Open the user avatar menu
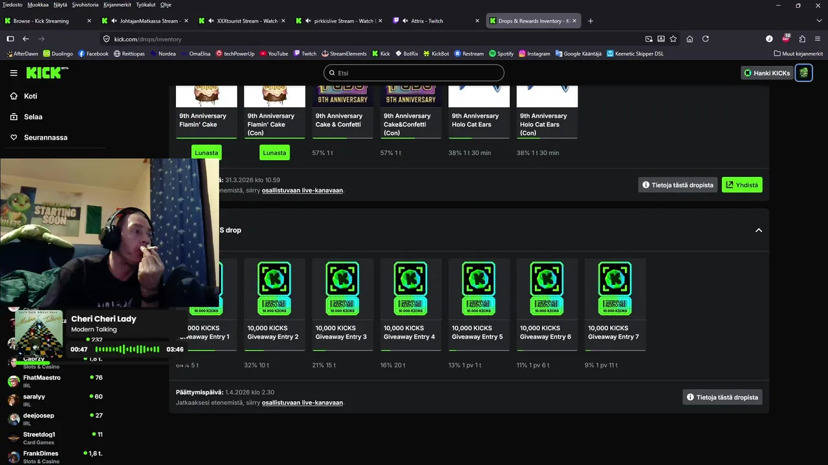Image resolution: width=828 pixels, height=465 pixels. click(x=804, y=73)
